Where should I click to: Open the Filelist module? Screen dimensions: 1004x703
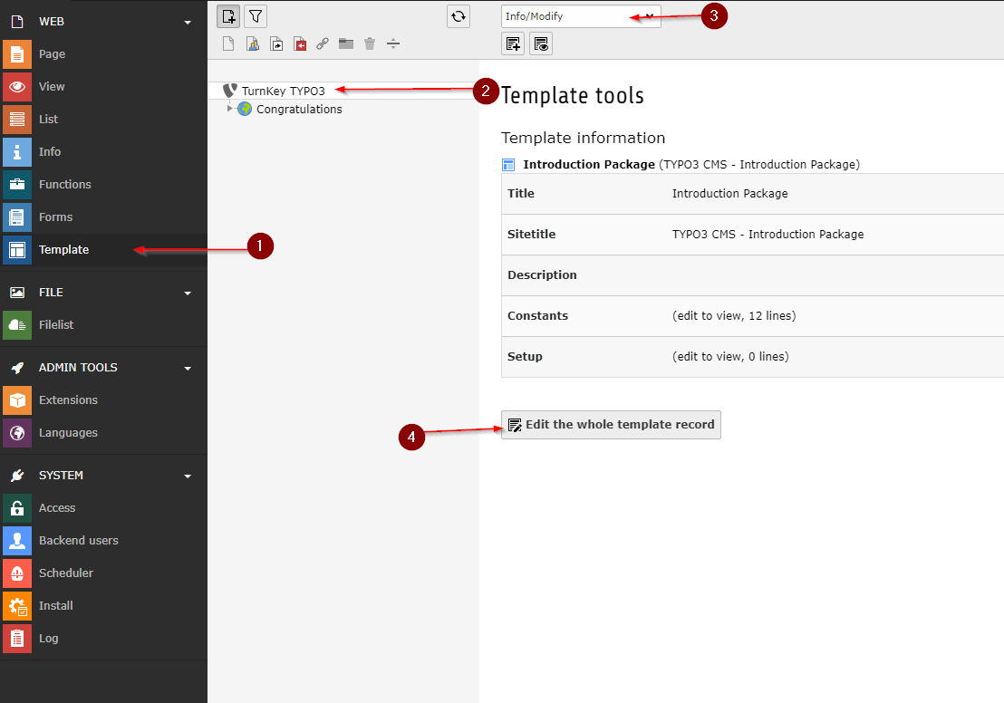(102, 324)
